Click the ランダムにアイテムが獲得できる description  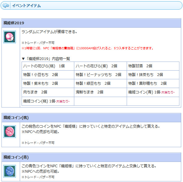[49, 32]
